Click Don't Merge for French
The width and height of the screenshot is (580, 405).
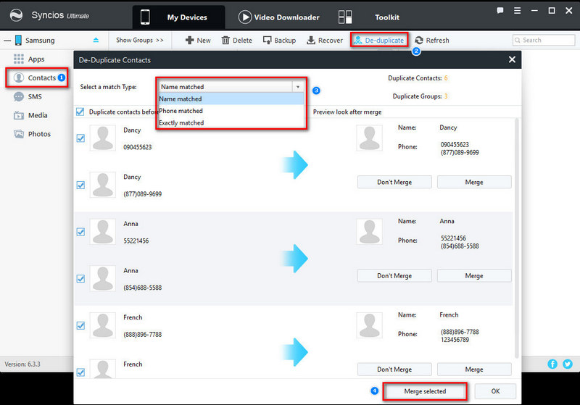click(x=394, y=369)
